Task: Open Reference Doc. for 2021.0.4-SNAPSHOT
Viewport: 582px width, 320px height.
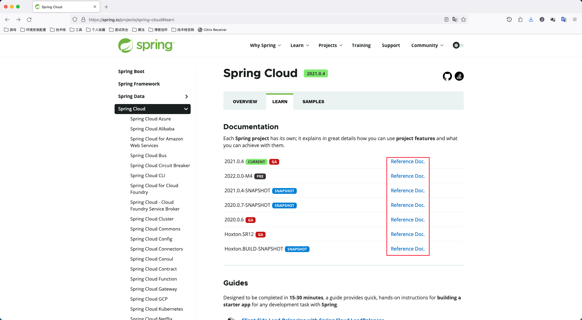Action: point(408,190)
